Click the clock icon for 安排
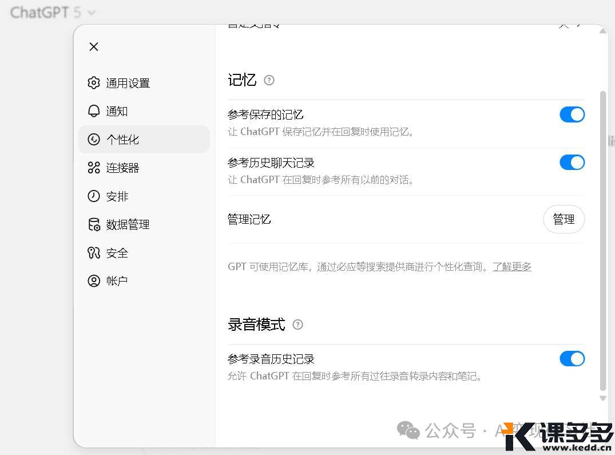The height and width of the screenshot is (455, 615). [x=94, y=196]
